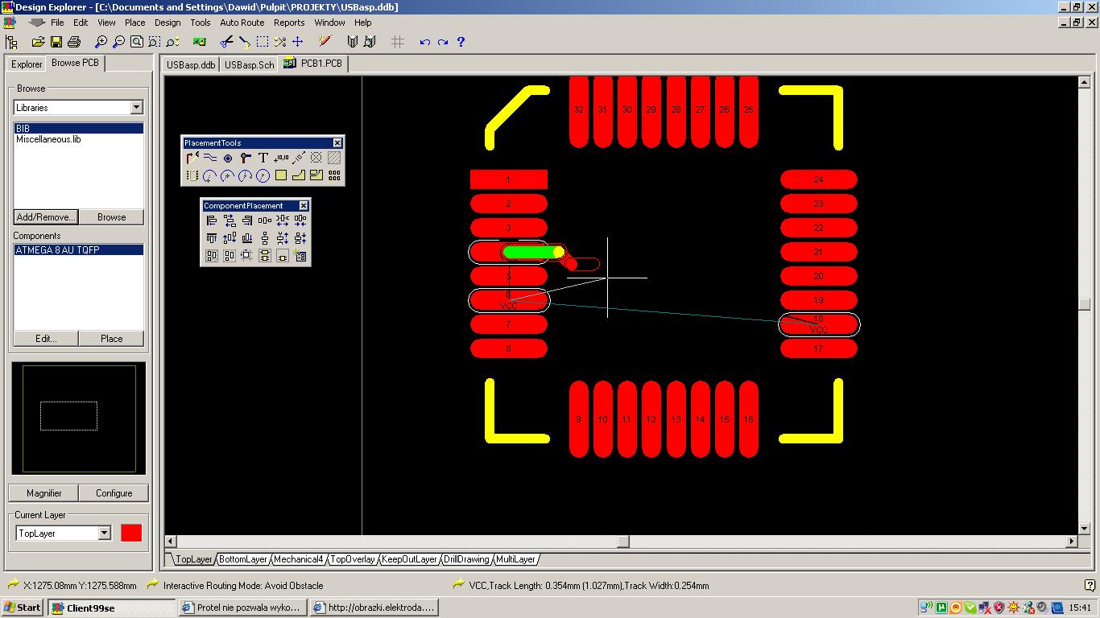Click the Magnifier button
The width and height of the screenshot is (1100, 618).
pos(44,493)
